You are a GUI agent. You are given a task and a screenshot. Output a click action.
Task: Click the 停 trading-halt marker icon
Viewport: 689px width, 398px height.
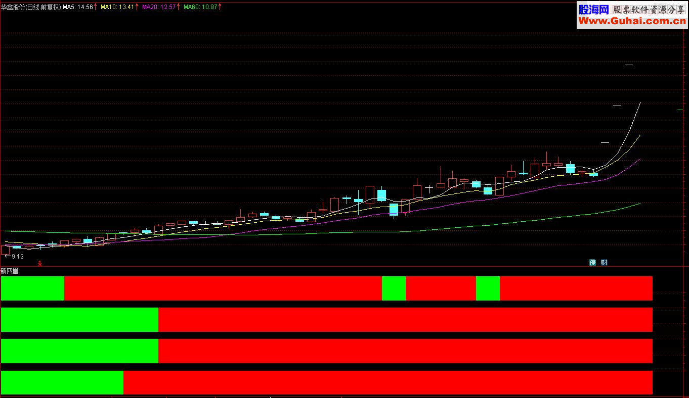click(592, 263)
